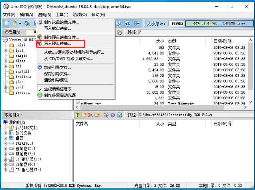Expand the boot folder node
The width and height of the screenshot is (255, 190).
6,50
